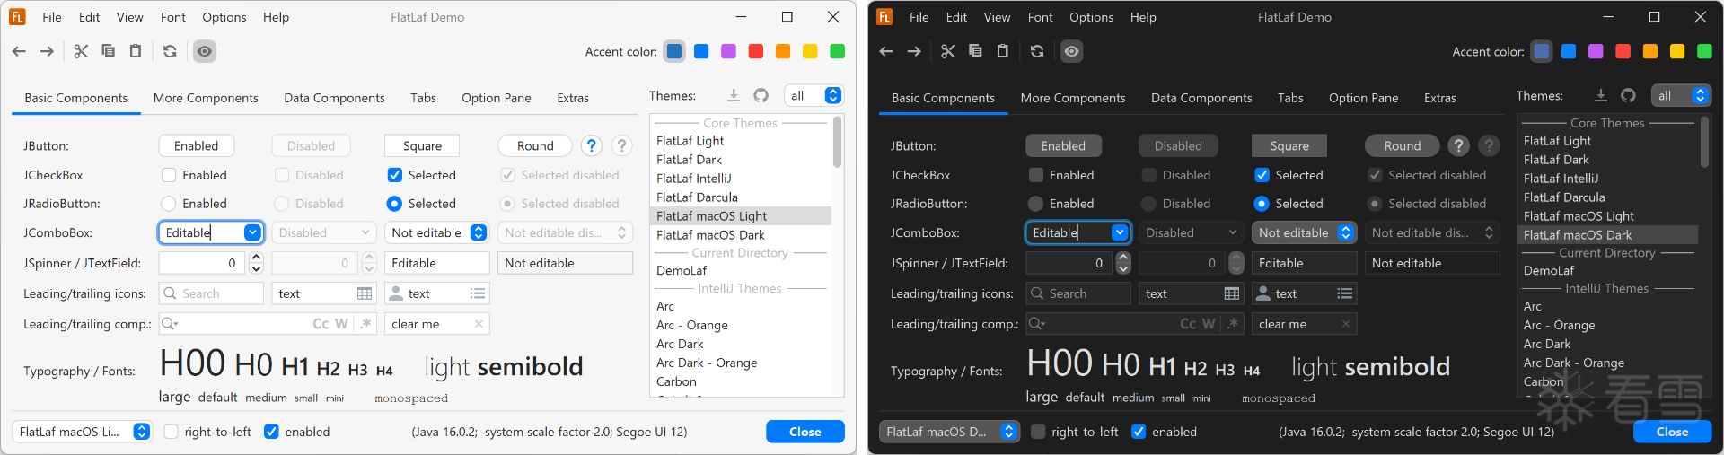Click the scissors cut icon in light window

(x=81, y=51)
